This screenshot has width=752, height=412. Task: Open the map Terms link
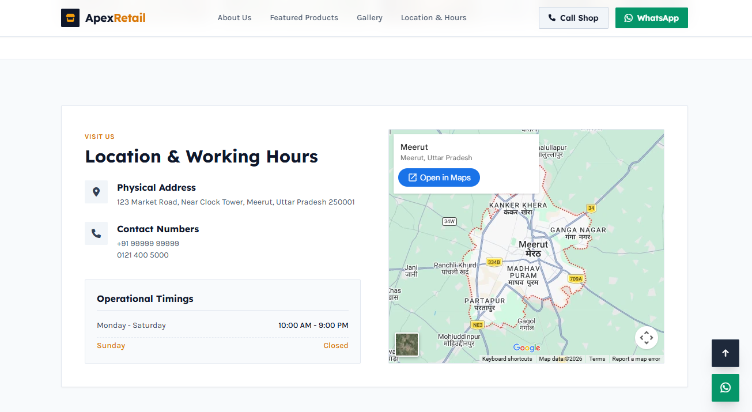597,359
